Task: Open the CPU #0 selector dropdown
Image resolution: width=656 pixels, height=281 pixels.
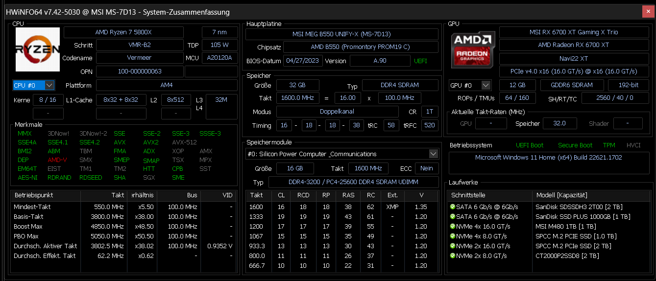Action: (x=33, y=85)
